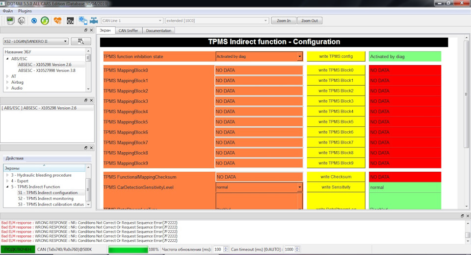This screenshot has width=471, height=255.
Task: Click the TPMS MappingBlock4 input field
Action: pyautogui.click(x=259, y=112)
